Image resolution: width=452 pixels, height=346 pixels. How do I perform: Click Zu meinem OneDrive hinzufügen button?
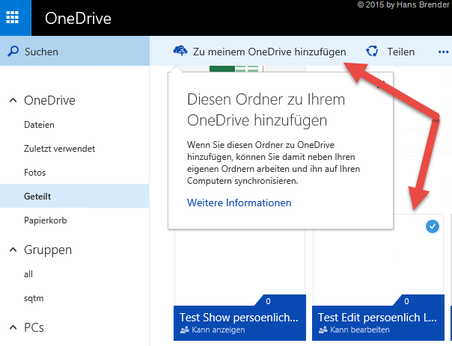coord(269,52)
